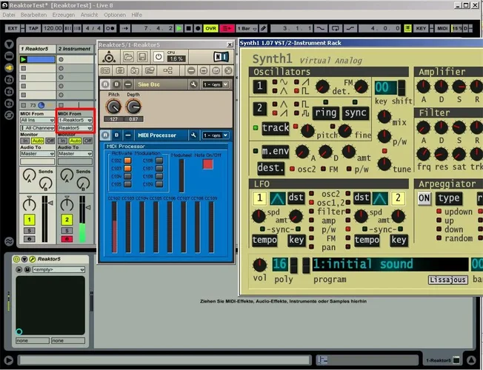Click the ring button in Synth1
483x370 pixels.
(327, 112)
